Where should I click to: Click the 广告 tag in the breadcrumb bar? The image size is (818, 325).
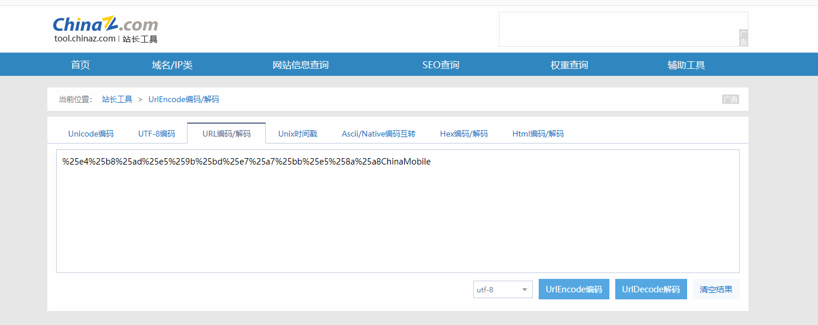(x=730, y=99)
